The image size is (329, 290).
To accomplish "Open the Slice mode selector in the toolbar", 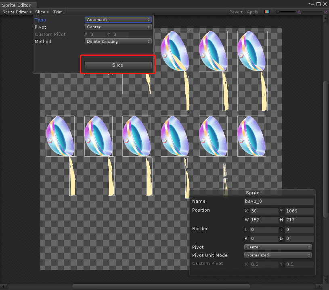I will point(42,12).
